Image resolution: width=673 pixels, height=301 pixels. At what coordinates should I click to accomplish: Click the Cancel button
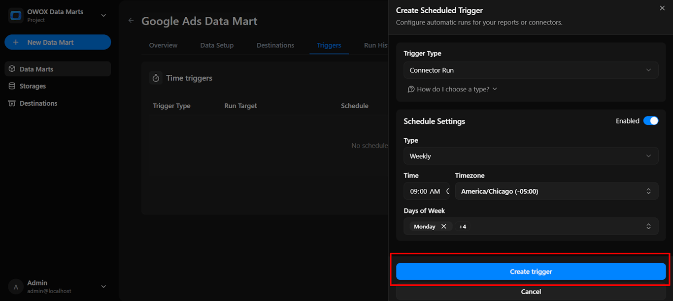tap(531, 292)
